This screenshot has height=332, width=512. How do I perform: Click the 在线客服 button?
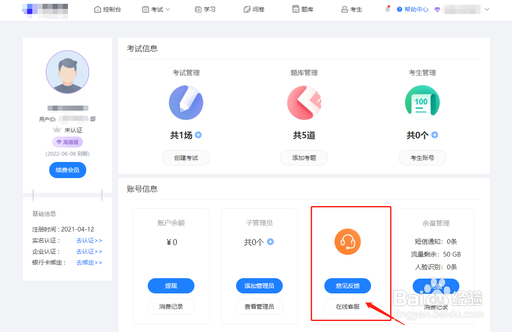point(348,307)
